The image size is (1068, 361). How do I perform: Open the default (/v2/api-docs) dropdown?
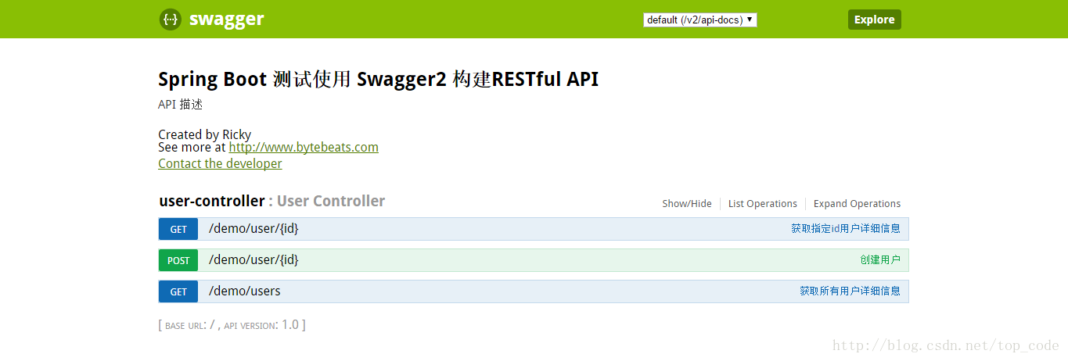click(x=700, y=20)
